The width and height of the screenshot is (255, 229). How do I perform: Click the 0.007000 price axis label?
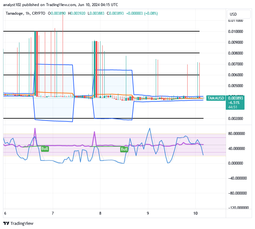pyautogui.click(x=236, y=64)
